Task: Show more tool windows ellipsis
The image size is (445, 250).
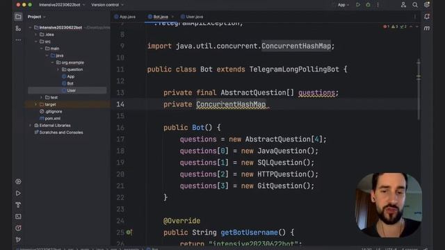Action: 18,40
